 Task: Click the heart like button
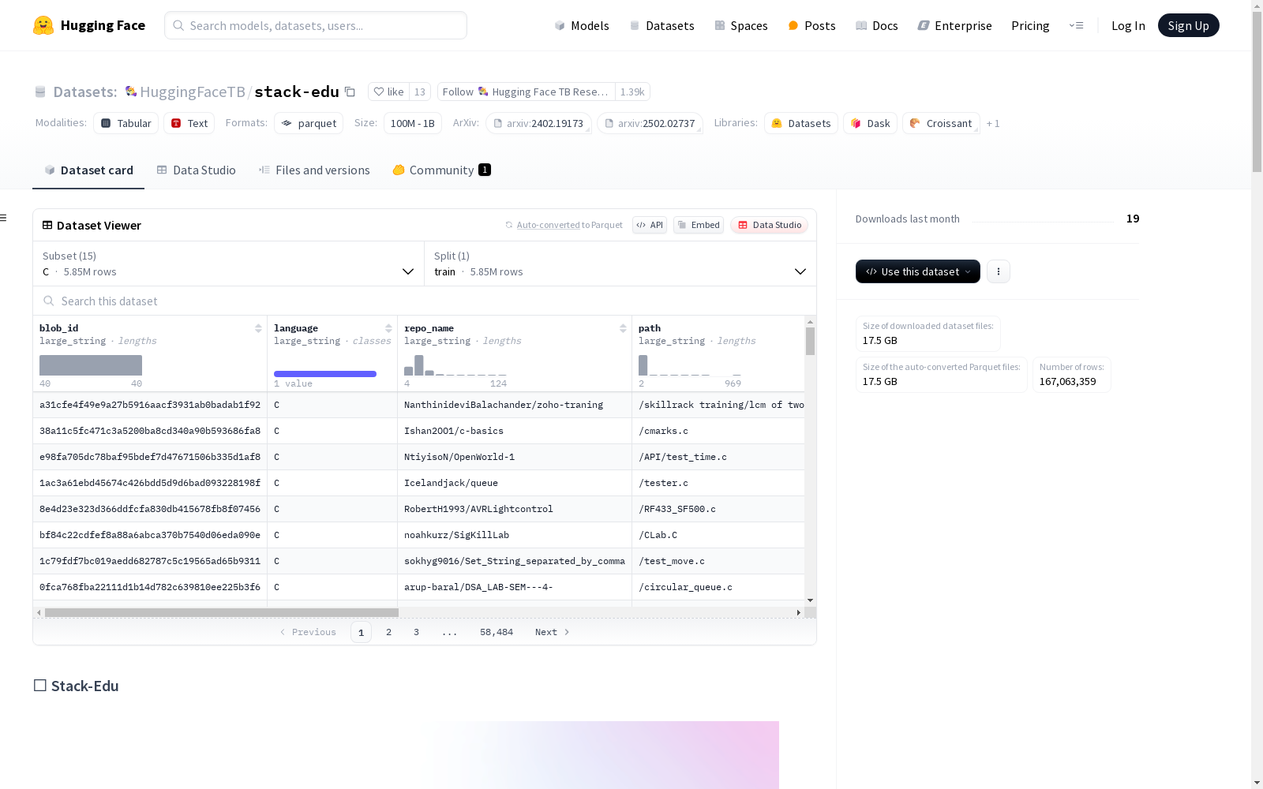click(388, 92)
